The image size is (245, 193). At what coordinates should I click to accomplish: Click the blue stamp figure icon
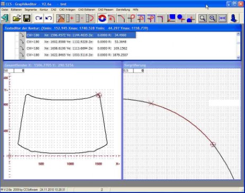(234, 18)
